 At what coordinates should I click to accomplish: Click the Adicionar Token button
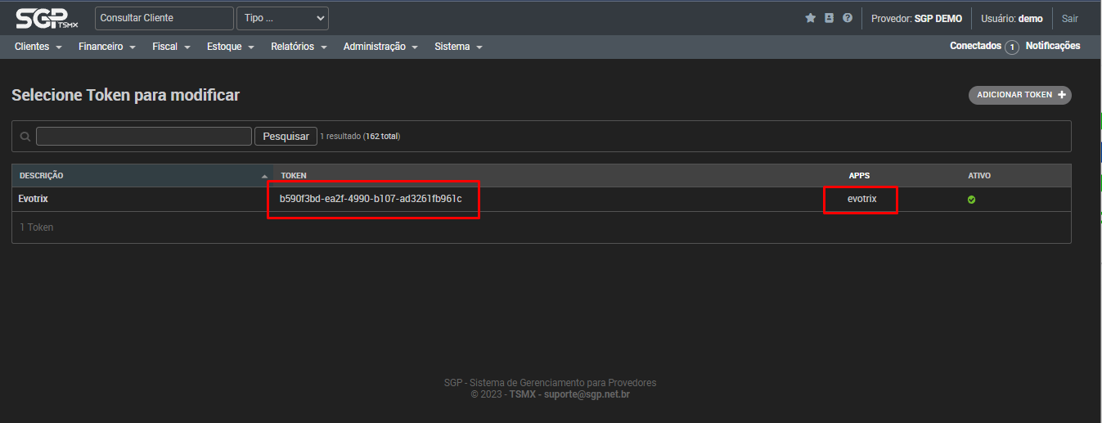coord(1019,95)
